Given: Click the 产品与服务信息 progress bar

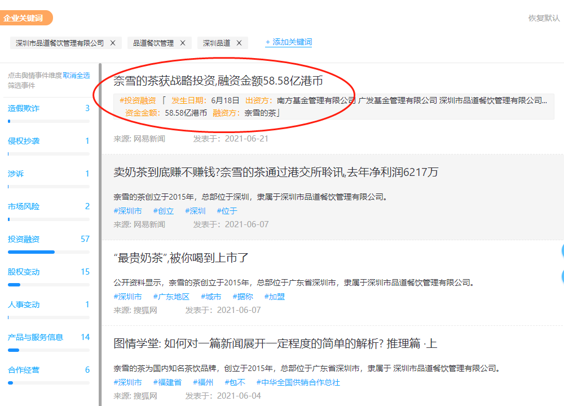Looking at the screenshot, I should [x=49, y=350].
